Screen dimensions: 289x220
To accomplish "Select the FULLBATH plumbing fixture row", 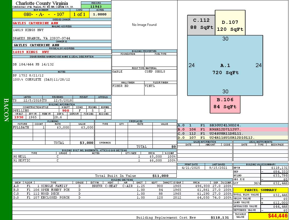I will click(x=53, y=127).
